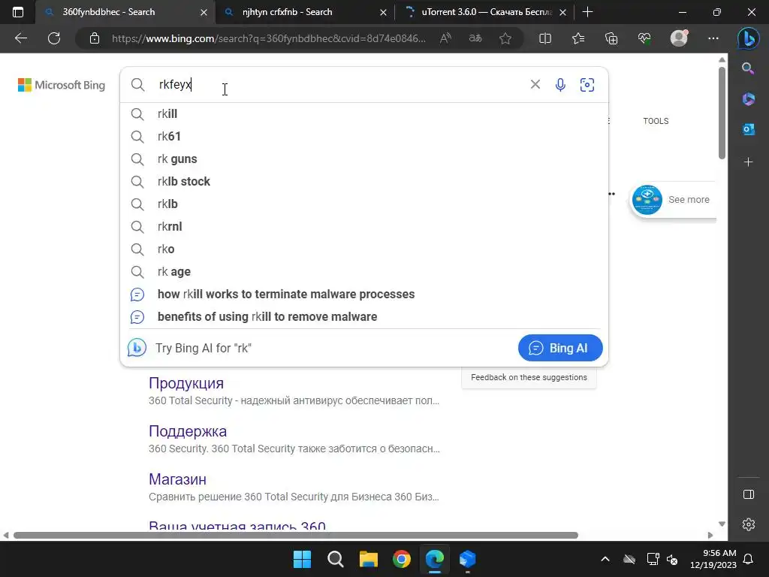
Task: Close the 360fynbdbhec Search tab
Action: pyautogui.click(x=204, y=12)
